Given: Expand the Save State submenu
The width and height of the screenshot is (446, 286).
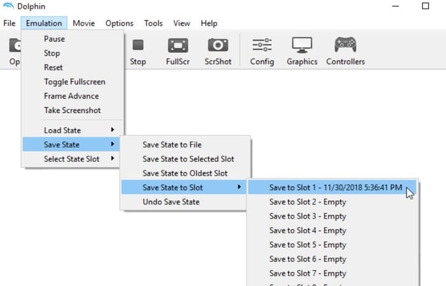Looking at the screenshot, I should pyautogui.click(x=71, y=144).
